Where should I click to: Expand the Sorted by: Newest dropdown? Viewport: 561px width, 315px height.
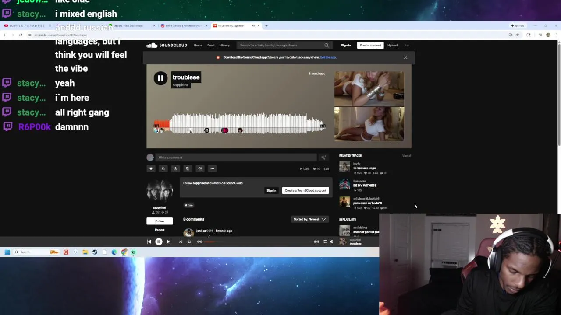309,219
